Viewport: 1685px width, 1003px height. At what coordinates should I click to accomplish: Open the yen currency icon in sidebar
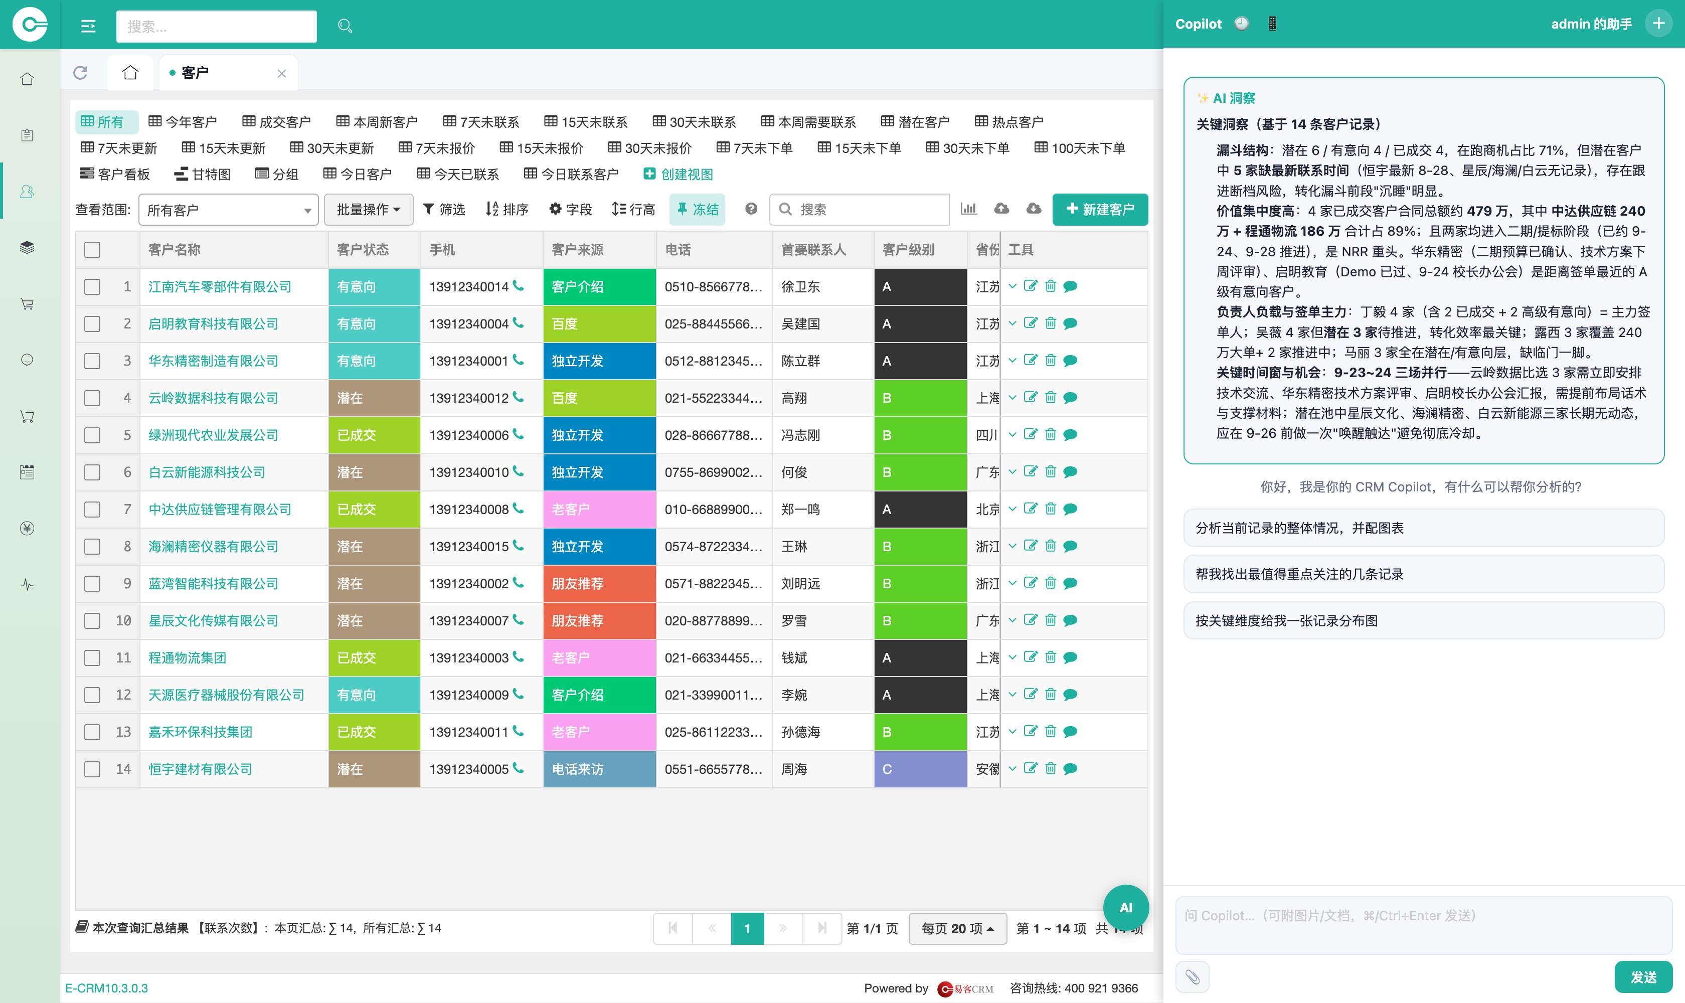click(x=27, y=528)
